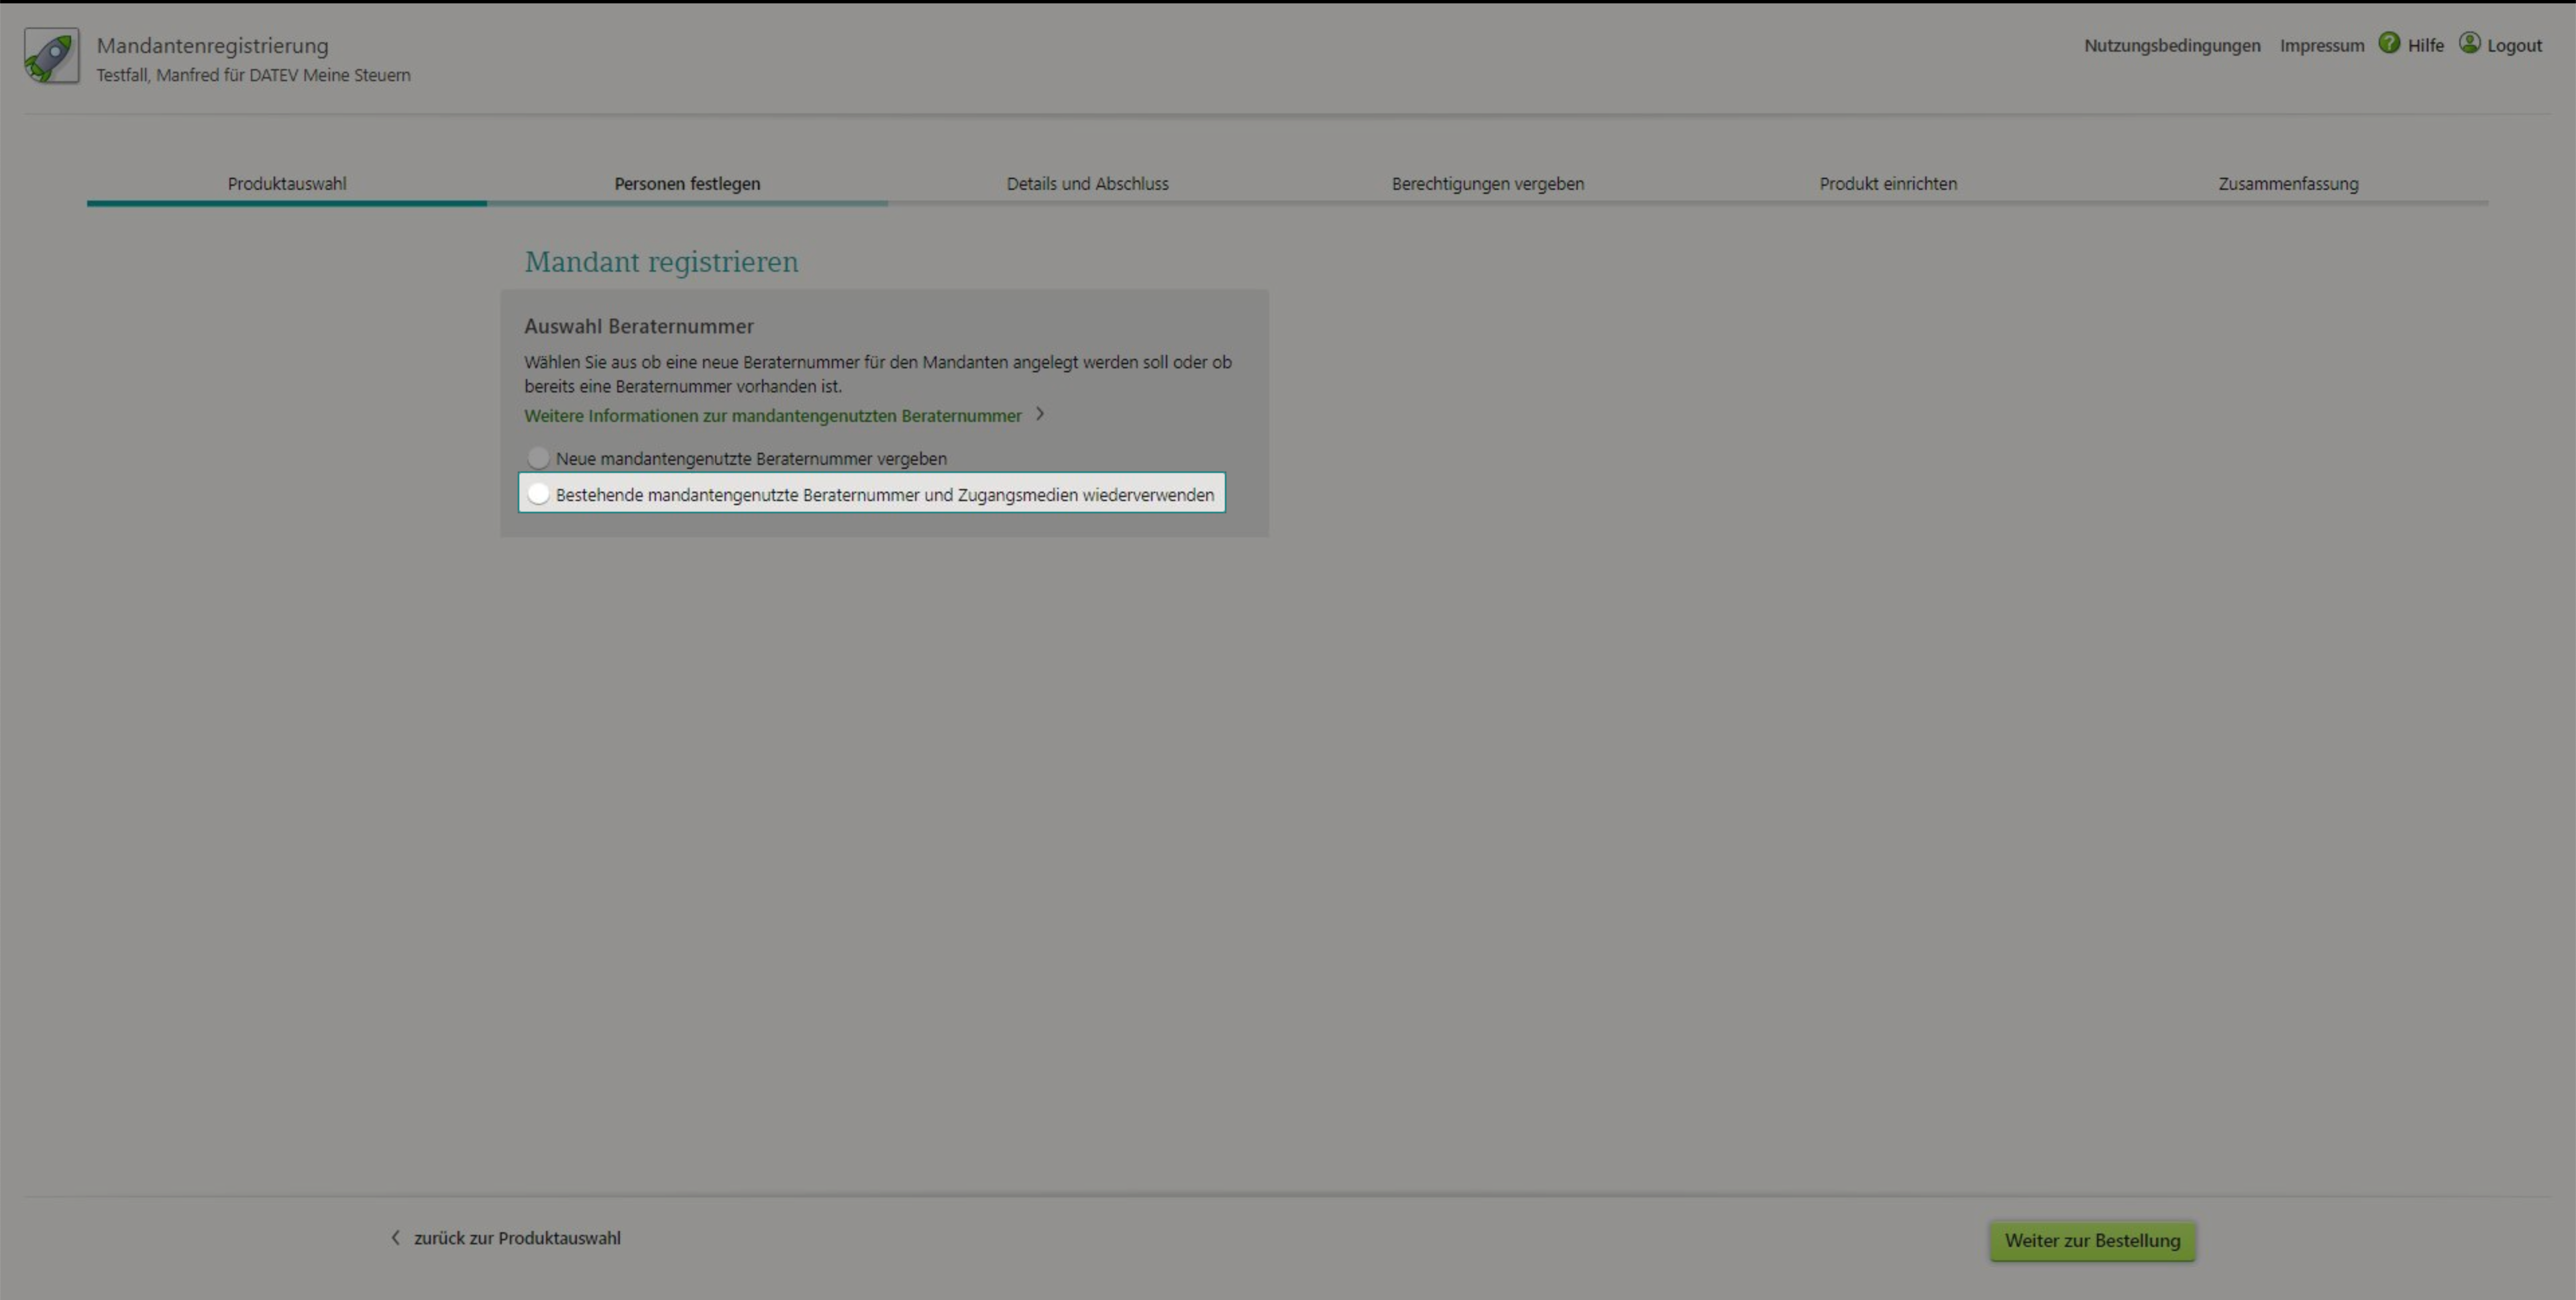2576x1300 pixels.
Task: Jump to Produkt einrichten step
Action: (x=1887, y=184)
